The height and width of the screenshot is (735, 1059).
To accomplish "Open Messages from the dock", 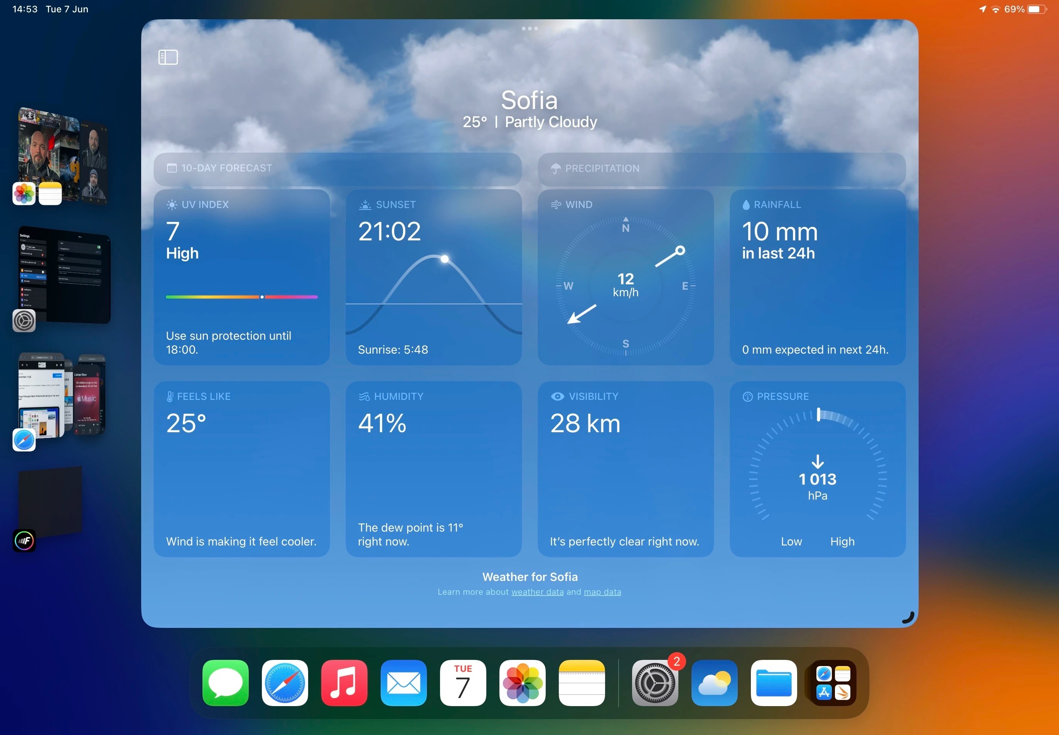I will (226, 683).
